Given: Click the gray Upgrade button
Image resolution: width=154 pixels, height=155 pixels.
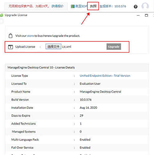Looking at the screenshot, I should (x=114, y=46).
